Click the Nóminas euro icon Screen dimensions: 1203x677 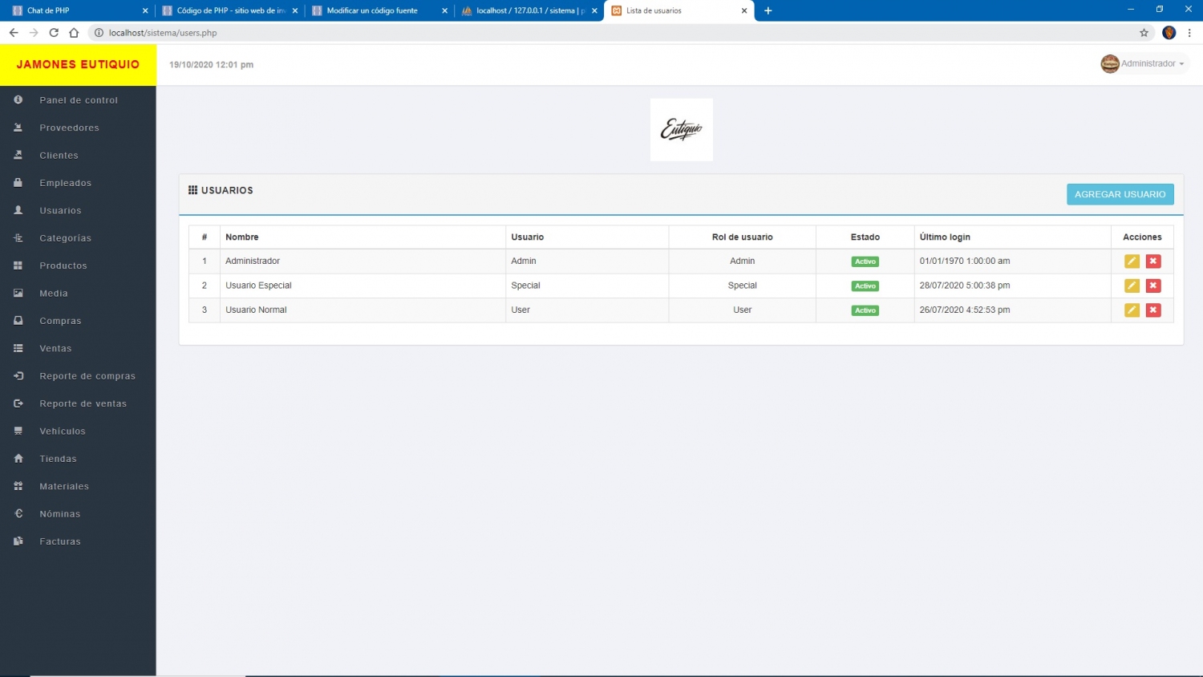(18, 513)
